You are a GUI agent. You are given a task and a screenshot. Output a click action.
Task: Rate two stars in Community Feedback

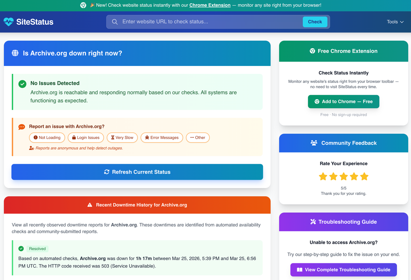click(333, 176)
